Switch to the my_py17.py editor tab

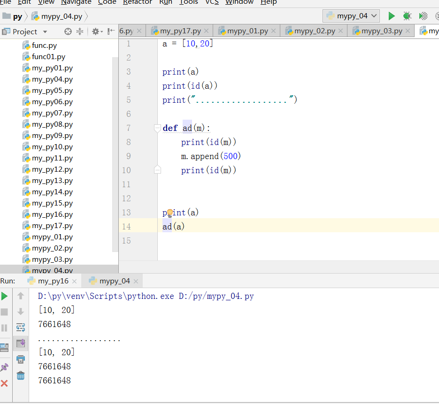coord(180,31)
